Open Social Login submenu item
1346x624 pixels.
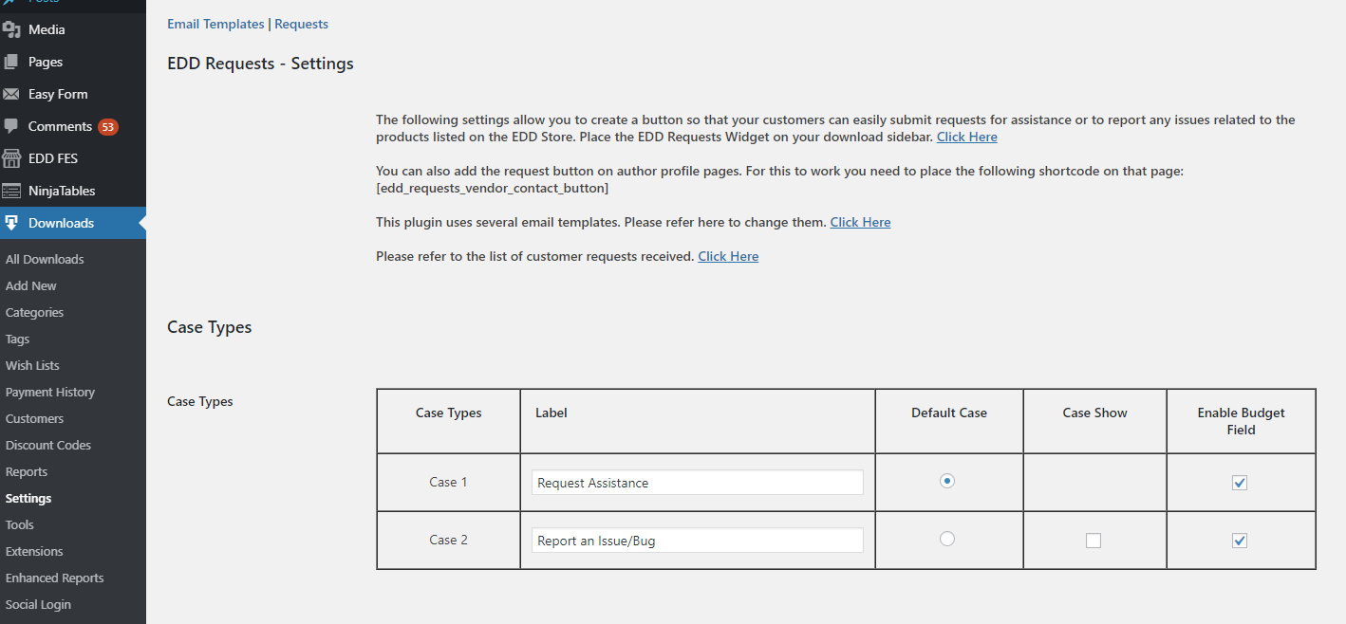[38, 604]
